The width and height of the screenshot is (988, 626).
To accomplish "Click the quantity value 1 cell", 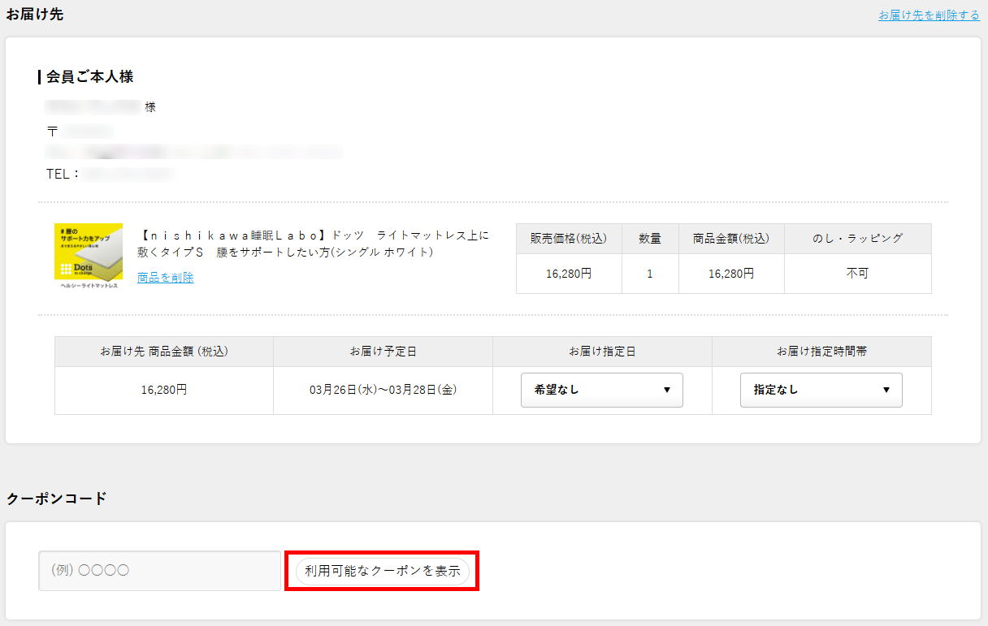I will [650, 274].
